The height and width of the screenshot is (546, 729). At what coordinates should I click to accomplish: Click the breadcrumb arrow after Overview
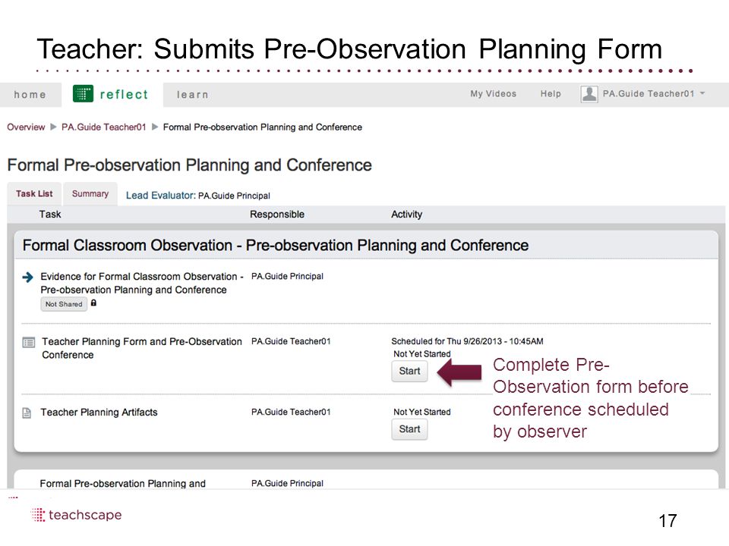(x=53, y=127)
